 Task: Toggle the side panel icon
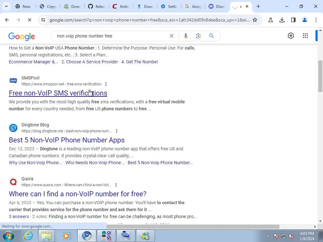[293, 20]
